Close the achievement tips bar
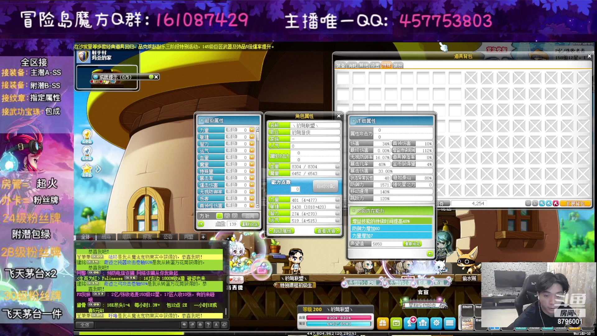 coord(156,77)
